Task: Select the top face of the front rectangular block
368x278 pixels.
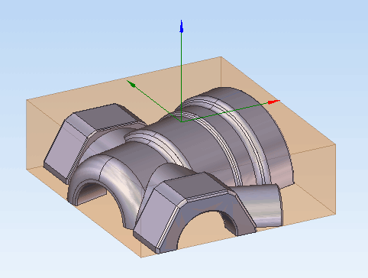Action: pos(196,186)
